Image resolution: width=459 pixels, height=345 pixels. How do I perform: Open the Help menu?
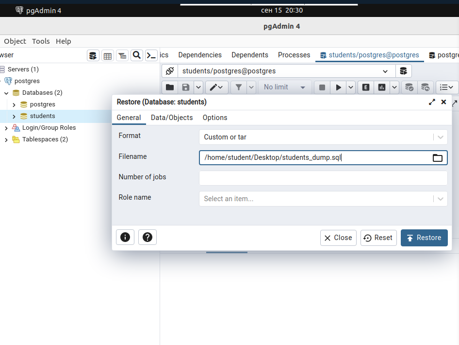coord(64,41)
